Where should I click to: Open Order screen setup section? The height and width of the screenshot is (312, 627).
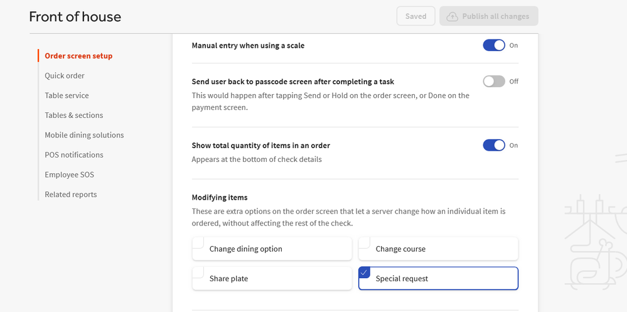click(78, 56)
